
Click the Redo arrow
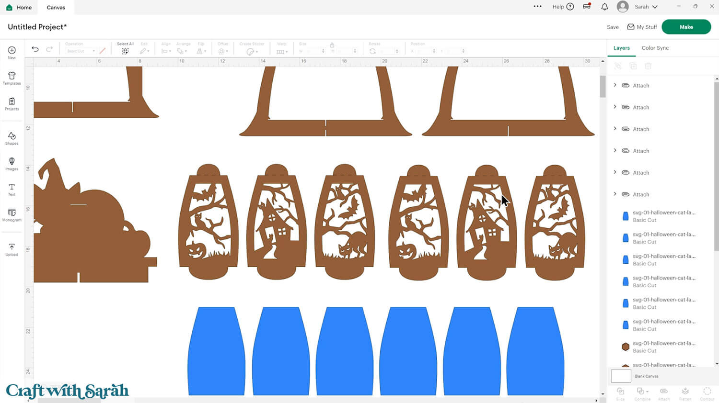(49, 49)
